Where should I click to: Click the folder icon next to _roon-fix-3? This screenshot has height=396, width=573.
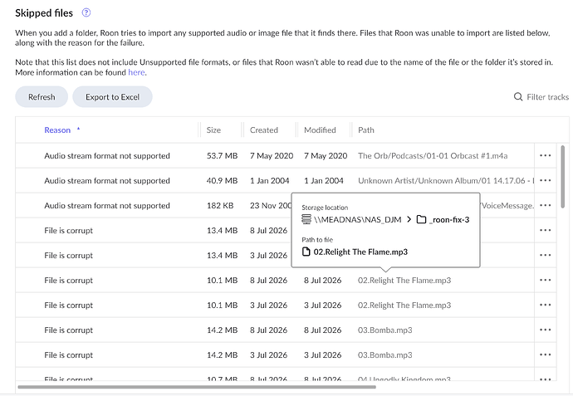pyautogui.click(x=422, y=219)
